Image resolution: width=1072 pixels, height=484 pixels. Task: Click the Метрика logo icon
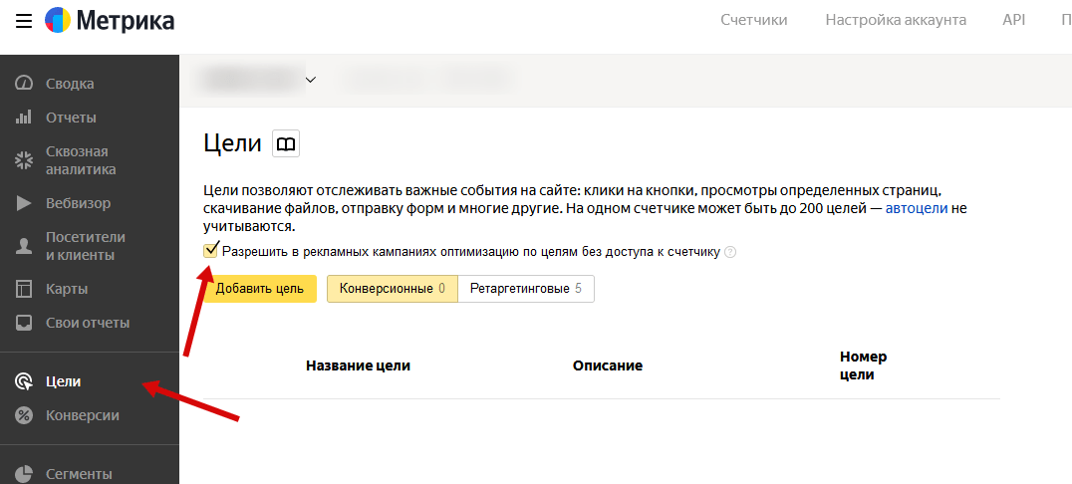tap(58, 20)
